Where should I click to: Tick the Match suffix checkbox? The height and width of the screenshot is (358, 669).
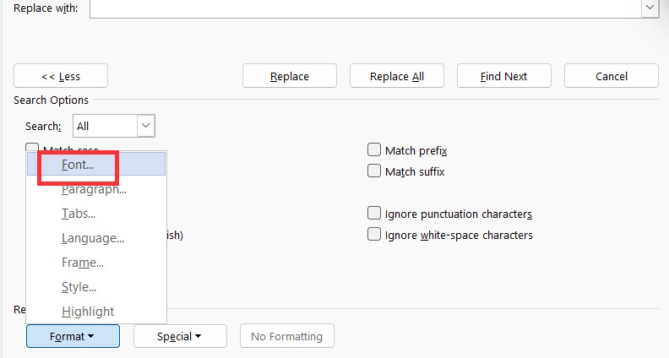pos(374,171)
